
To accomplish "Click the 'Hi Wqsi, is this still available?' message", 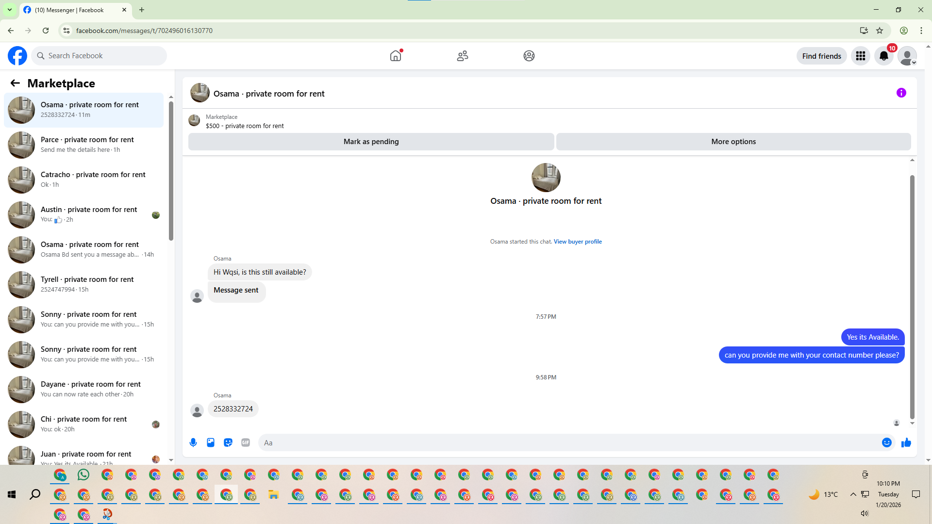I will 260,272.
